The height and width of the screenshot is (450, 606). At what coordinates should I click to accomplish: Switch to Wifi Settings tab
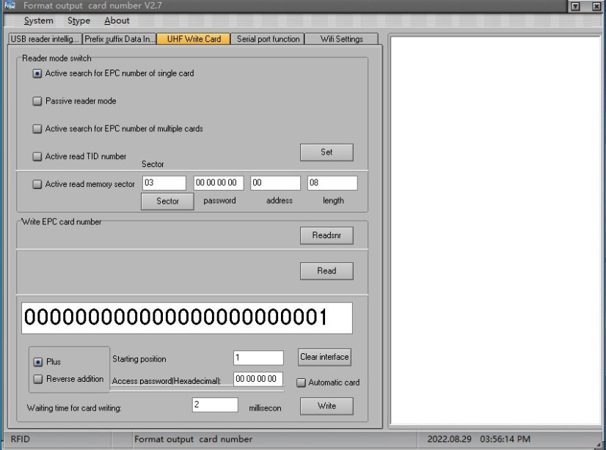point(341,39)
